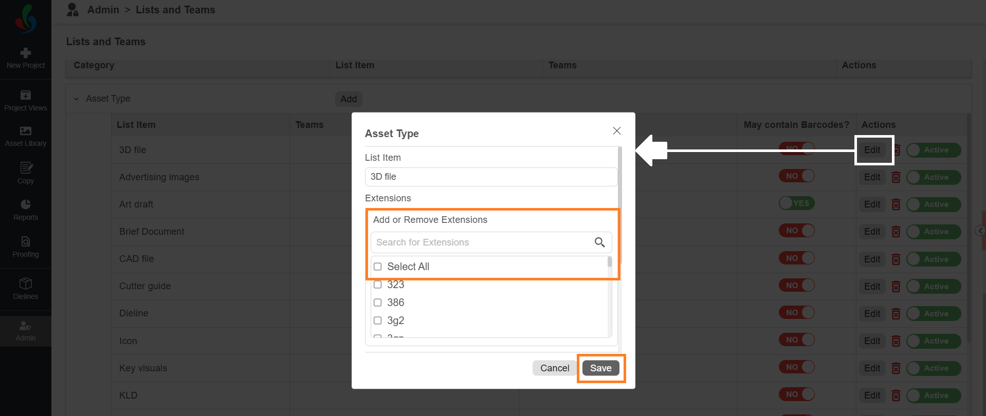Click Lists and Teams breadcrumb
This screenshot has width=986, height=416.
[175, 10]
